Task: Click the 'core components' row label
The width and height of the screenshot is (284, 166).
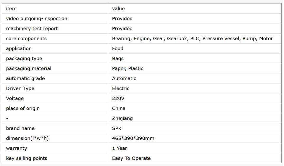Action: [26, 38]
